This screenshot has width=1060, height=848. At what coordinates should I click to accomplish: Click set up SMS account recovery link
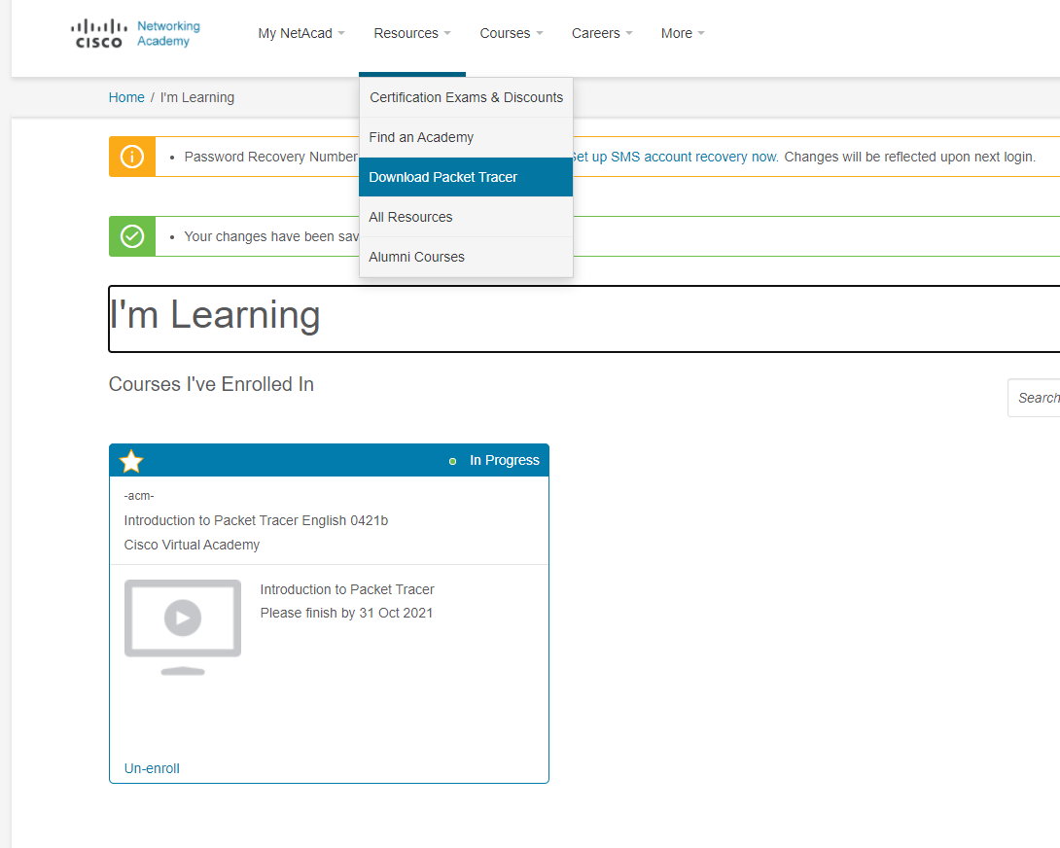tap(675, 157)
